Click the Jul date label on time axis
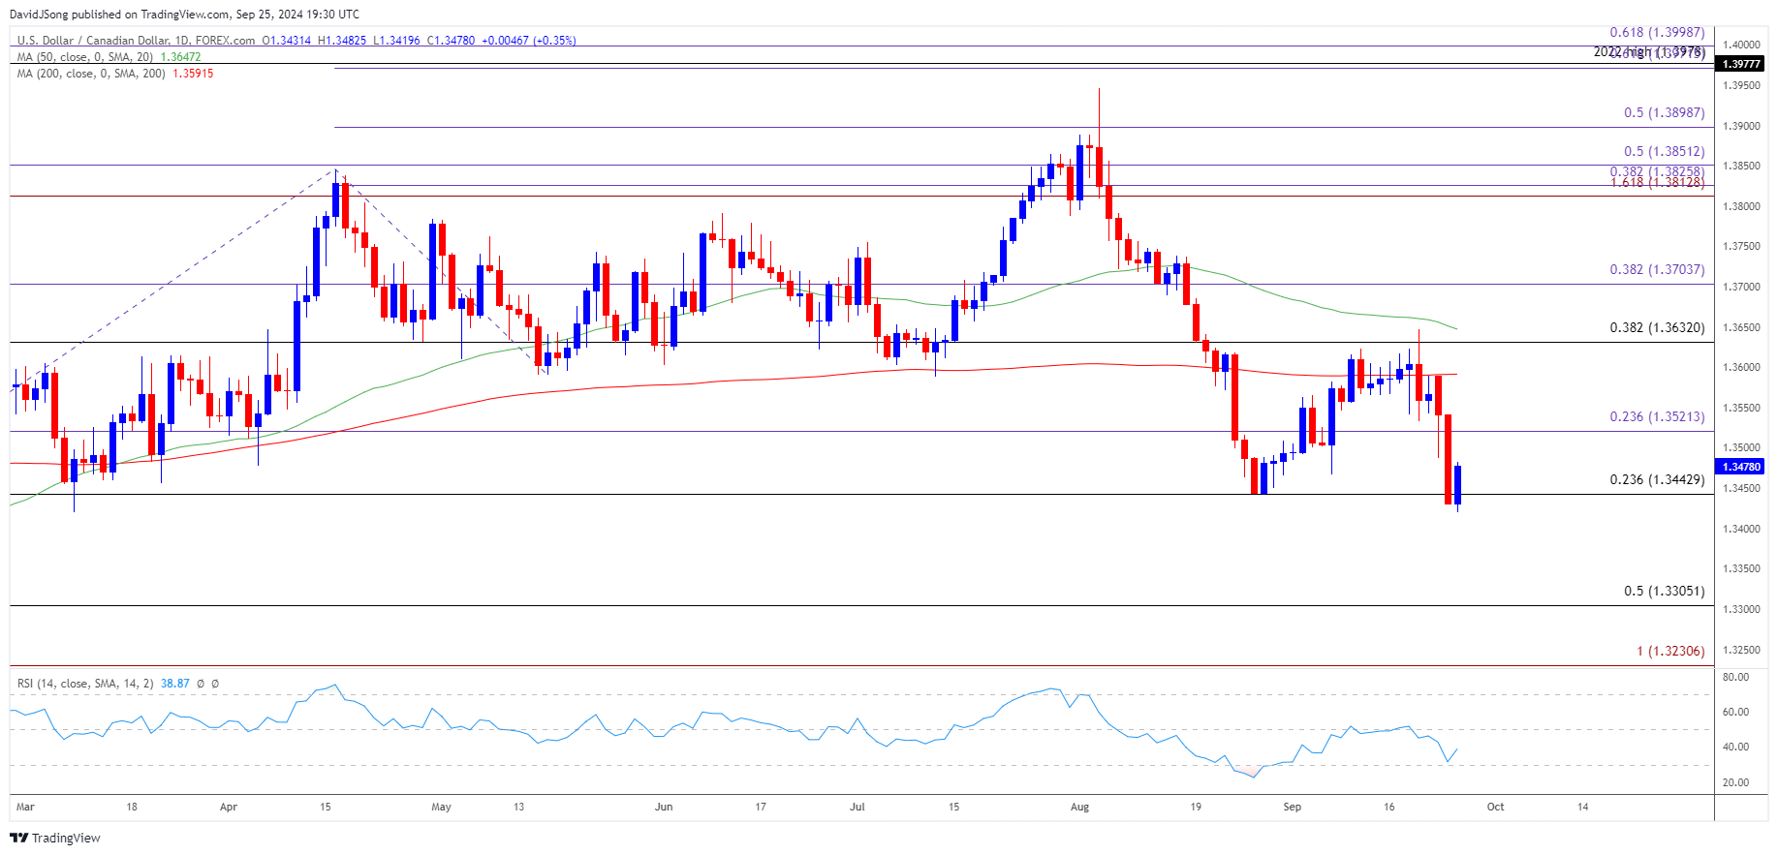 [x=858, y=807]
